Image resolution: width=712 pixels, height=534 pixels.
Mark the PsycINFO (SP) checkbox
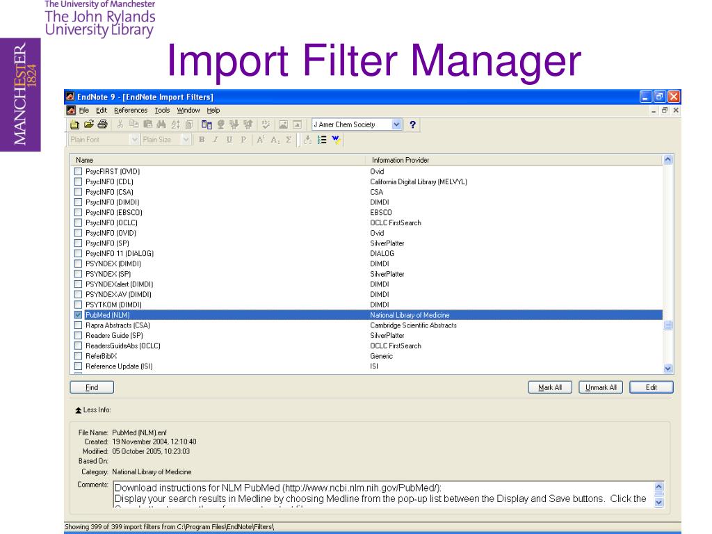(78, 243)
